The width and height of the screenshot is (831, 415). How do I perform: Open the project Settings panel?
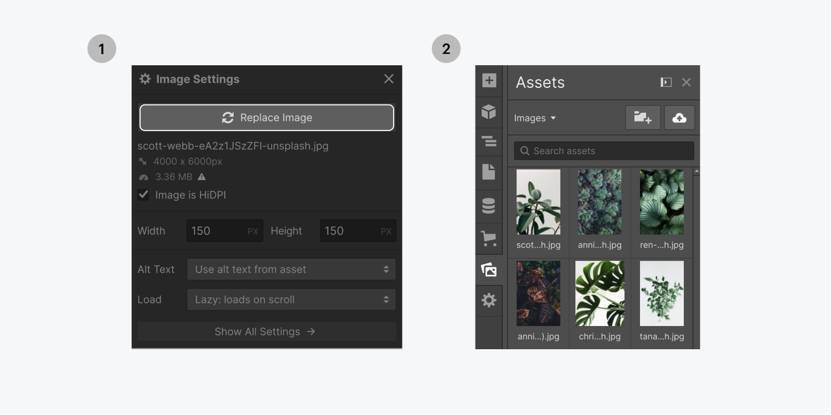[x=489, y=300]
